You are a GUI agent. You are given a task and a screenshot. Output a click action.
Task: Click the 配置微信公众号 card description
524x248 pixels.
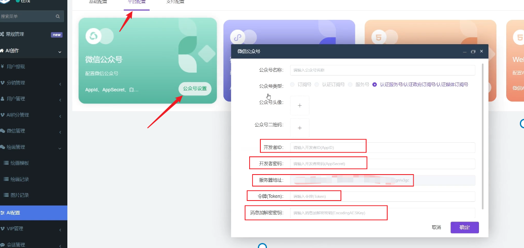[102, 73]
